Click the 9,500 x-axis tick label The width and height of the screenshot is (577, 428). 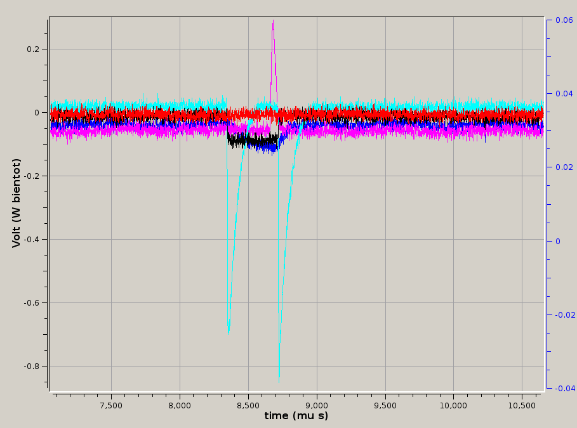(385, 405)
